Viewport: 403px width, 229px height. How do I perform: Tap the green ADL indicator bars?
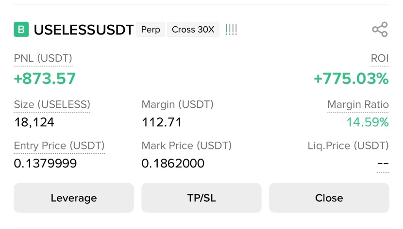click(231, 30)
